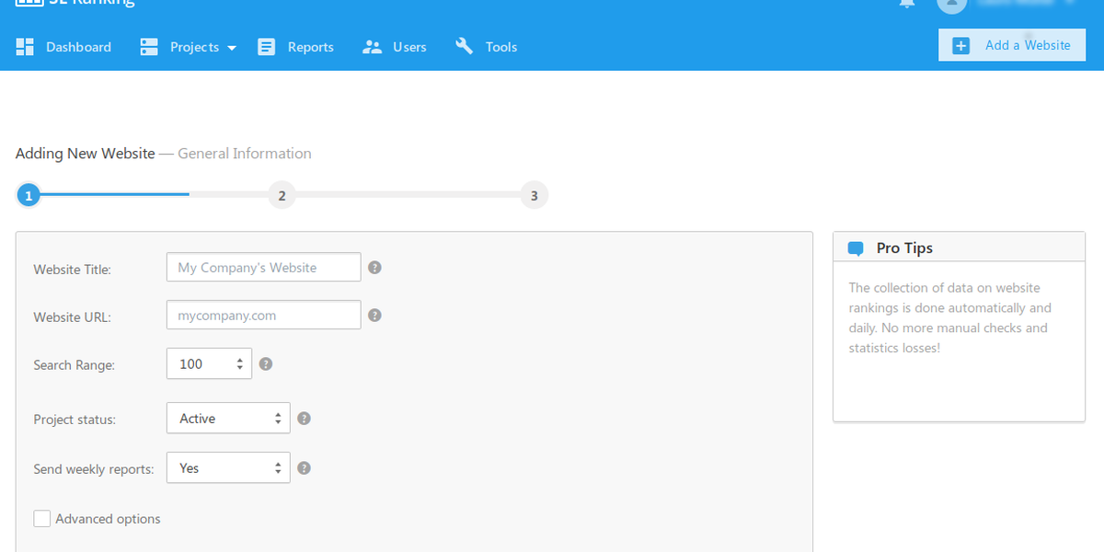Click the Pro Tips chat bubble icon
The width and height of the screenshot is (1104, 552).
[x=856, y=248]
